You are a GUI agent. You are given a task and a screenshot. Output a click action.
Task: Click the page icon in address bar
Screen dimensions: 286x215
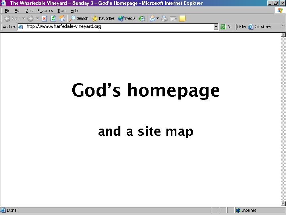coord(21,27)
